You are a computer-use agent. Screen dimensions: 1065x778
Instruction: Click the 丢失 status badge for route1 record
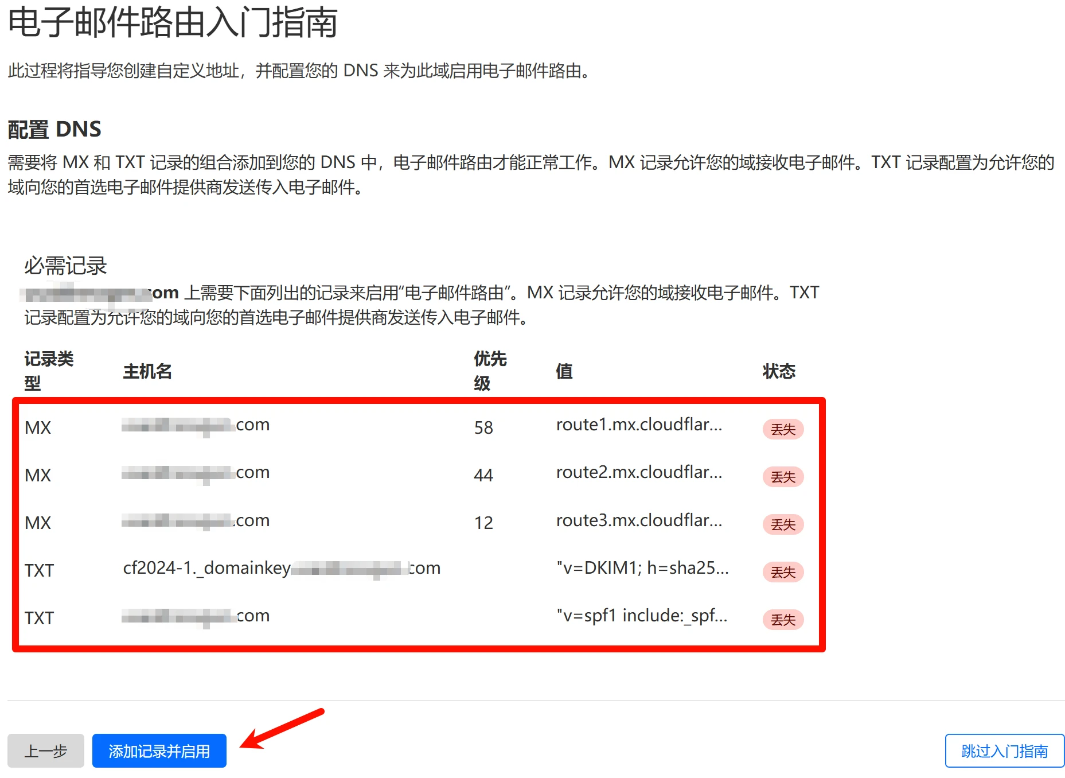[783, 429]
